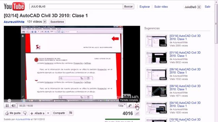Open thumbnail of [04/14] AutoCAD Civil 3D

(x=157, y=108)
